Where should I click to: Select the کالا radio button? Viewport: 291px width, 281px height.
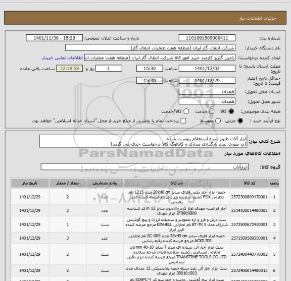tap(231, 111)
